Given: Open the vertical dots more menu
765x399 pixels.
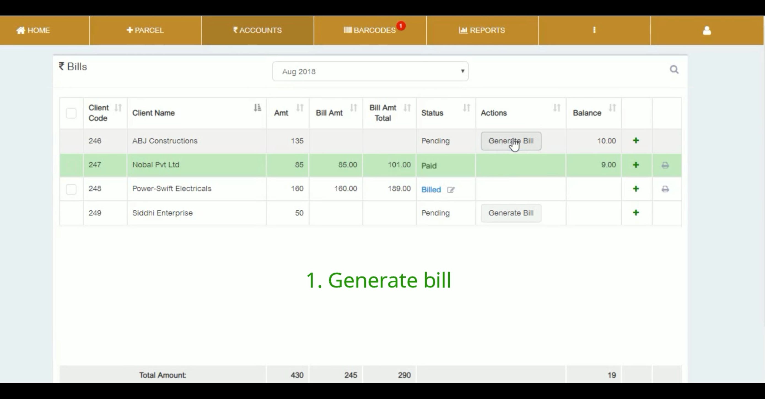Looking at the screenshot, I should click(594, 30).
